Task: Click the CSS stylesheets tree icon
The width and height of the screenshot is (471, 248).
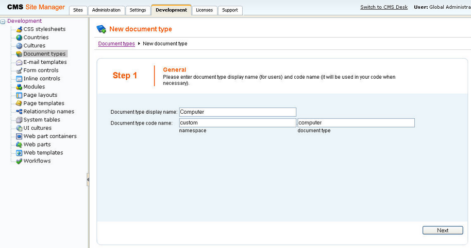Action: pyautogui.click(x=19, y=29)
